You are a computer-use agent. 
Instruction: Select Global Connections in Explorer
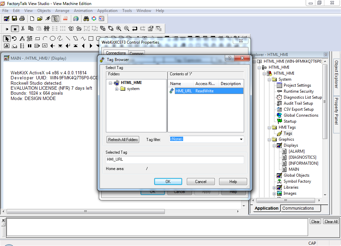click(301, 115)
